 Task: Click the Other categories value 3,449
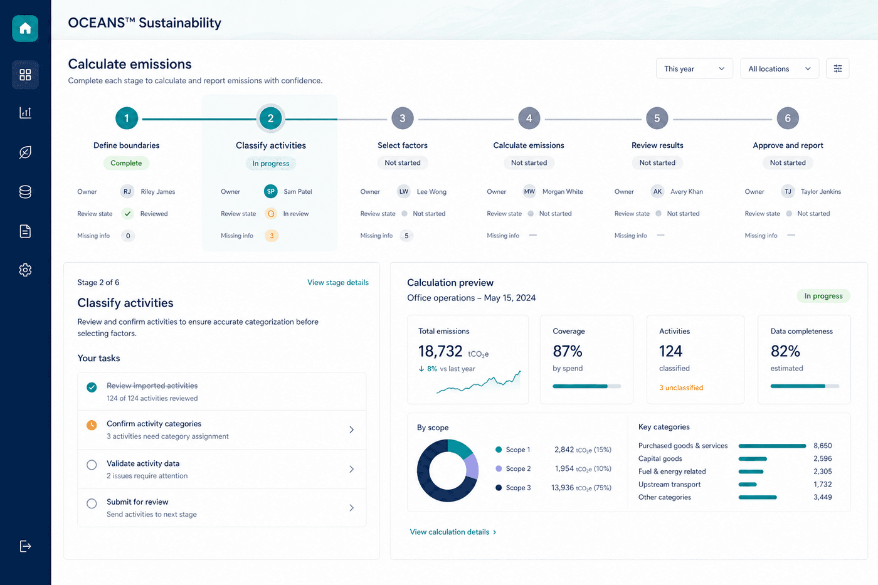tap(823, 497)
